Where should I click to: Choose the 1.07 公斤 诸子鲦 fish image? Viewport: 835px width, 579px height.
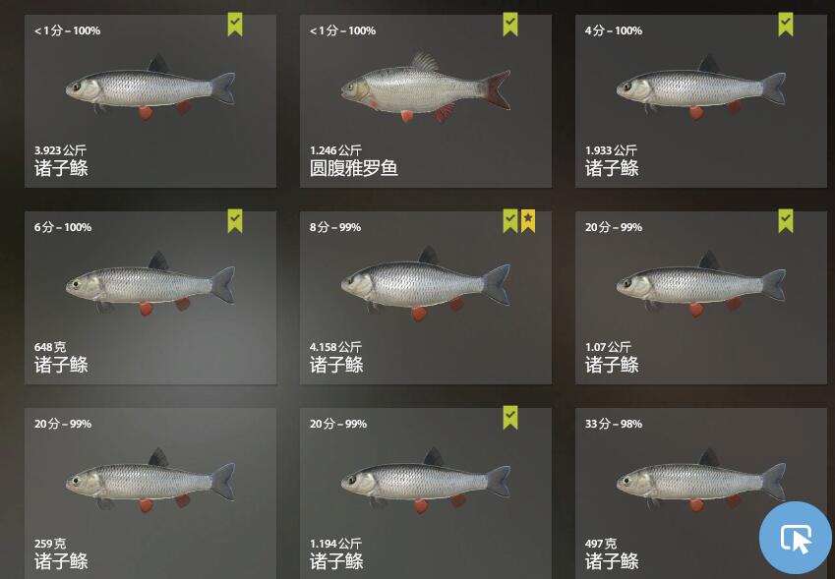click(701, 284)
